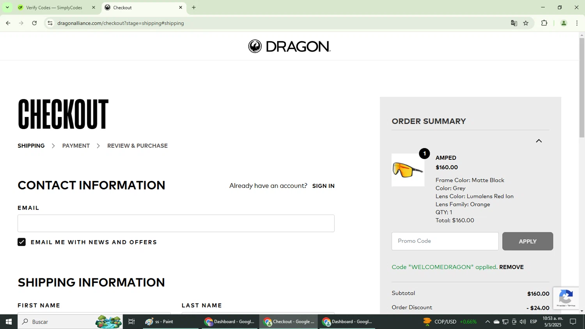Click the COP/USD taskbar widget
The width and height of the screenshot is (585, 329).
[x=450, y=322]
